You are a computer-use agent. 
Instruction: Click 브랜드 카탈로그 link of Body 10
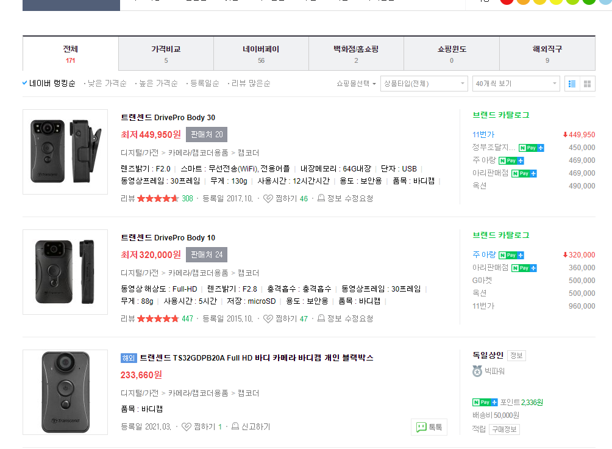click(501, 235)
